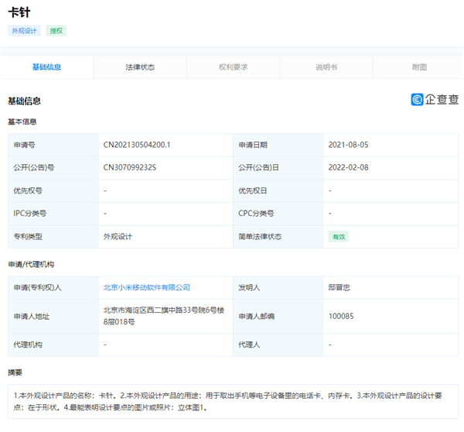Open the 权利要求 tab
The height and width of the screenshot is (432, 464).
point(233,67)
